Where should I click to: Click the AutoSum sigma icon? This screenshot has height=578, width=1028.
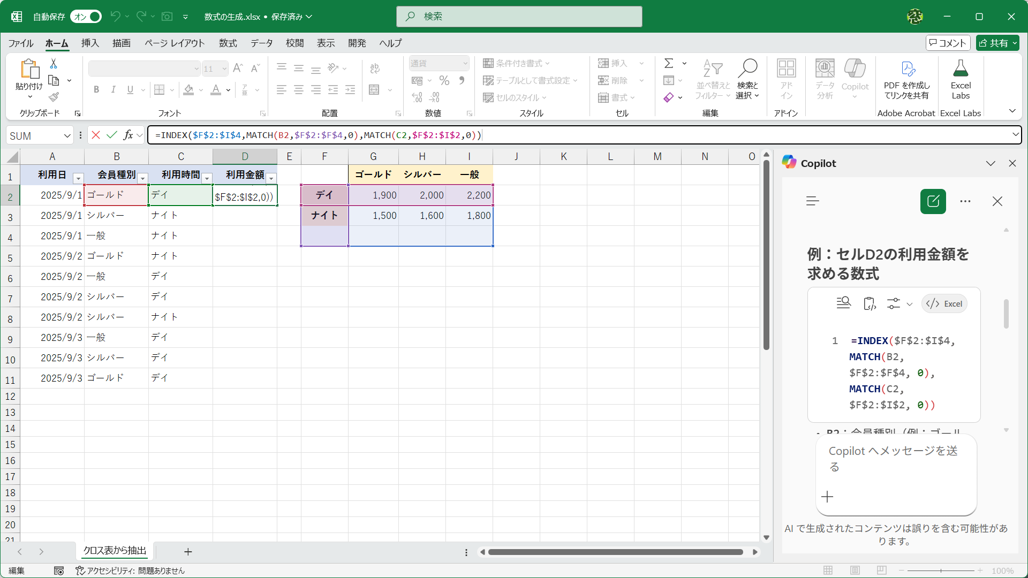point(669,63)
